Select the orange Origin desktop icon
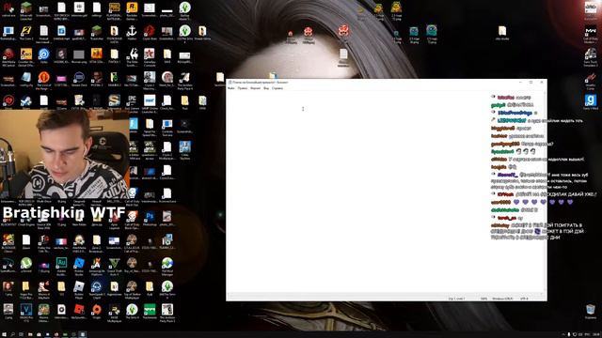This screenshot has height=338, width=602. pyautogui.click(x=97, y=312)
